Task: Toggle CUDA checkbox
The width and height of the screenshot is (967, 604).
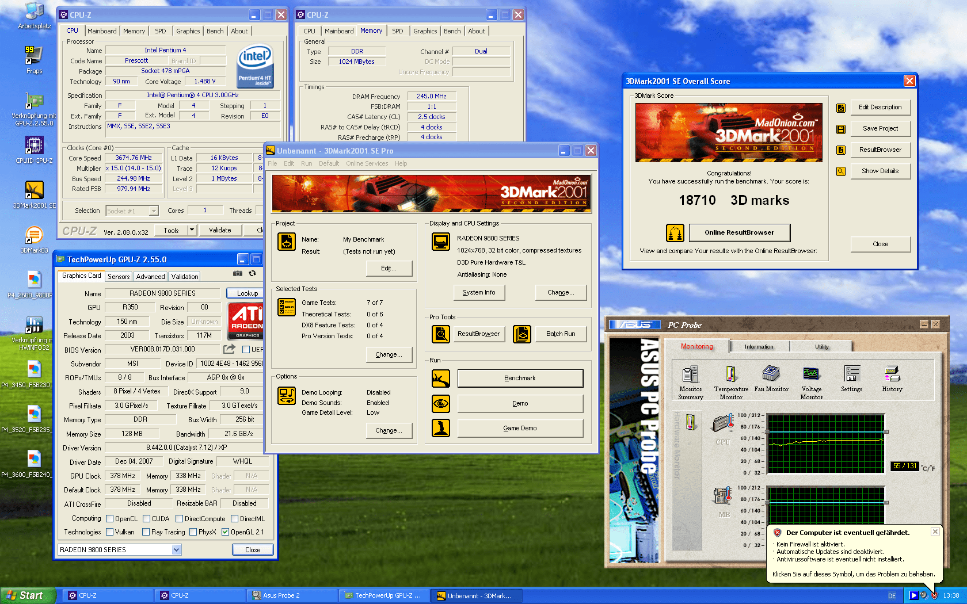Action: click(x=146, y=518)
